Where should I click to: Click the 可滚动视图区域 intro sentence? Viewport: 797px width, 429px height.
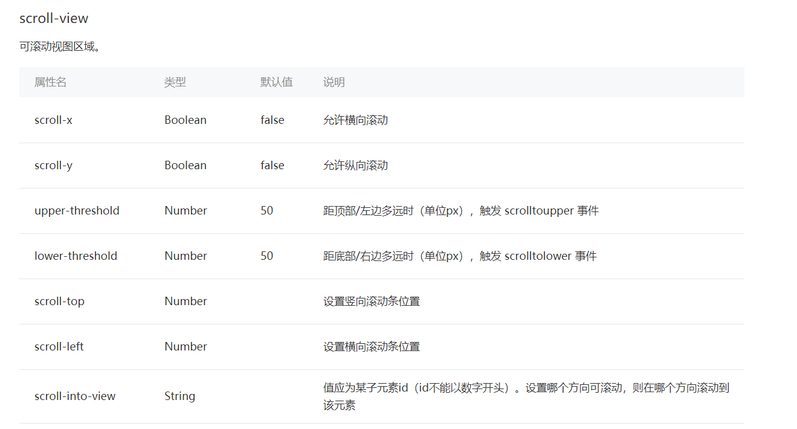coord(60,47)
